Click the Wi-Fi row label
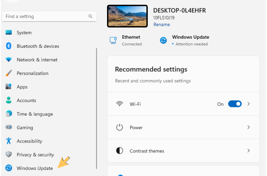The height and width of the screenshot is (176, 267). coord(135,104)
